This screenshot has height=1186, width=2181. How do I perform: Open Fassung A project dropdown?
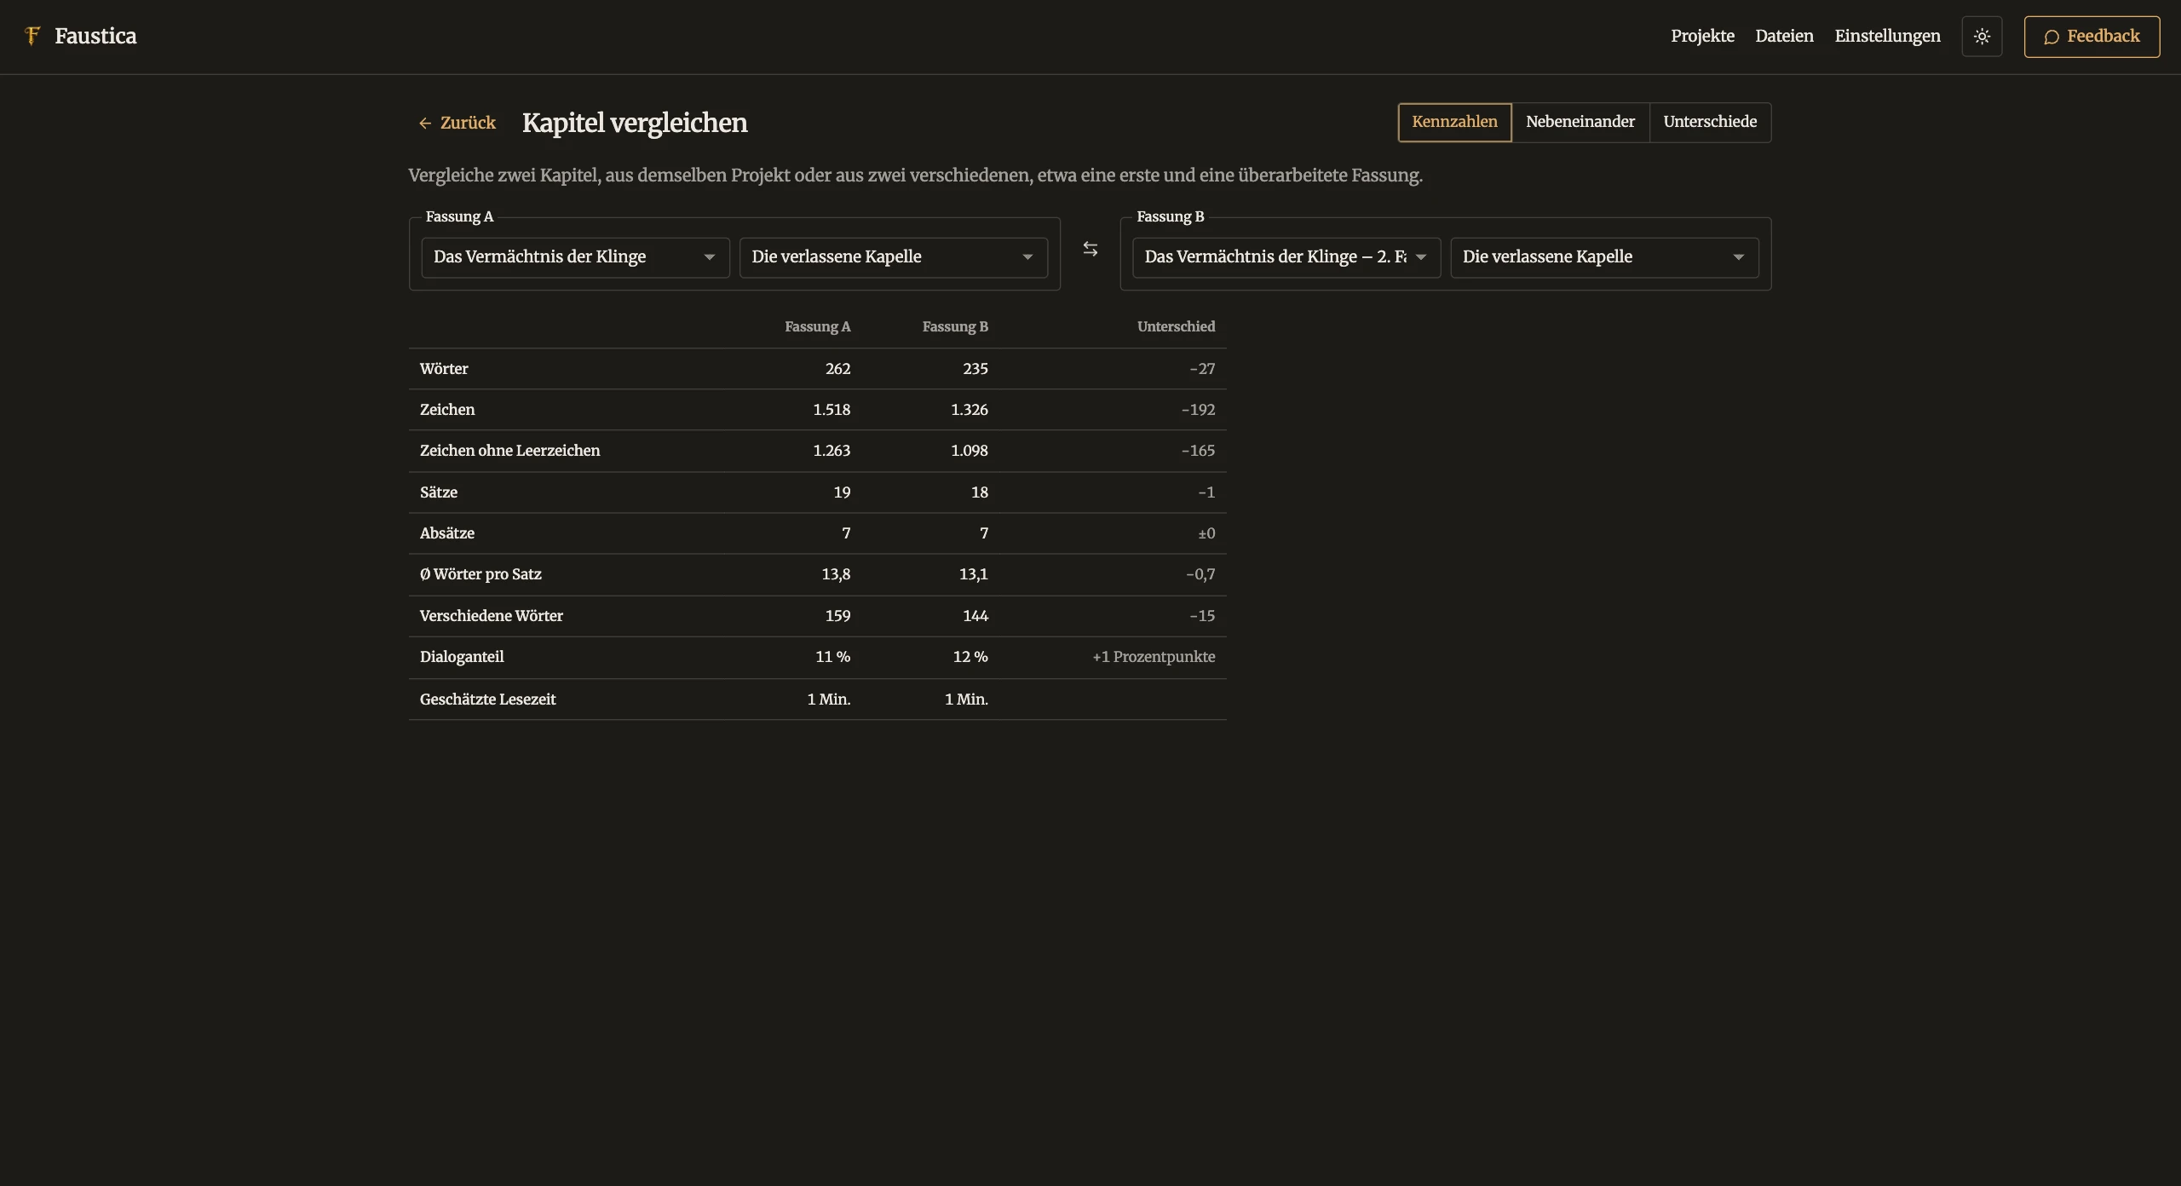point(575,257)
